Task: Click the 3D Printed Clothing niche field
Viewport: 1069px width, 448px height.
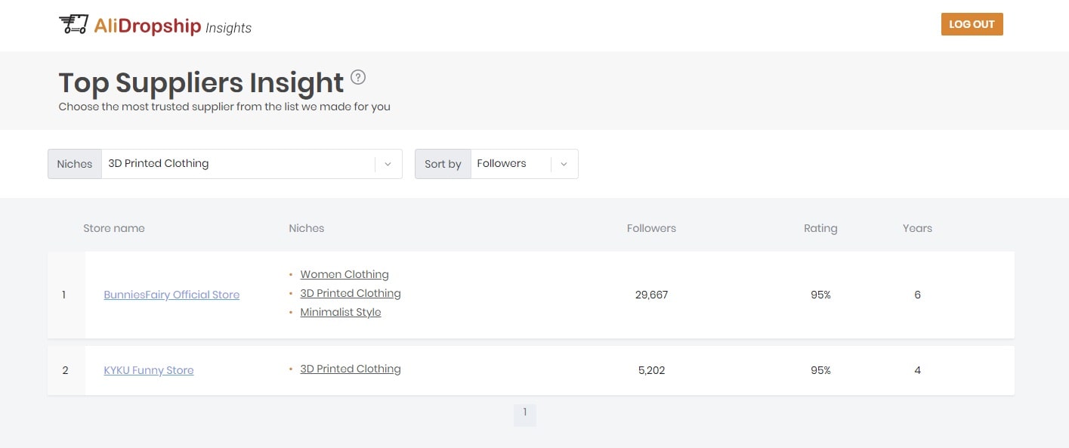Action: 238,164
